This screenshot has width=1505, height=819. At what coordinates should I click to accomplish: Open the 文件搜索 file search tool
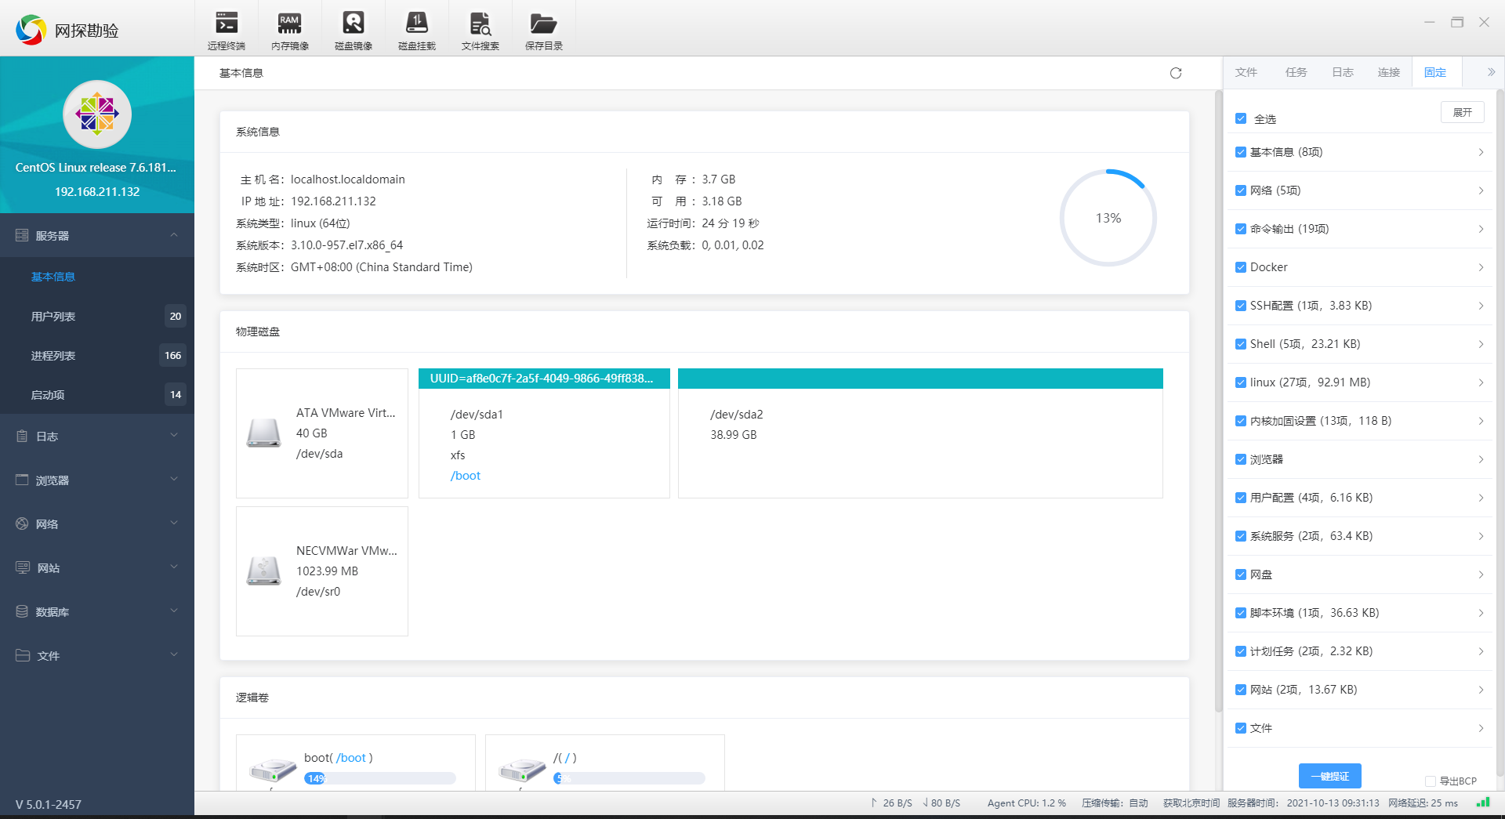pos(481,30)
